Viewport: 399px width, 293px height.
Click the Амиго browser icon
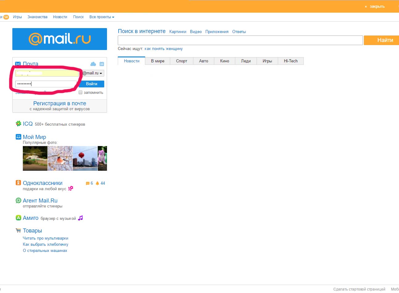tap(19, 218)
